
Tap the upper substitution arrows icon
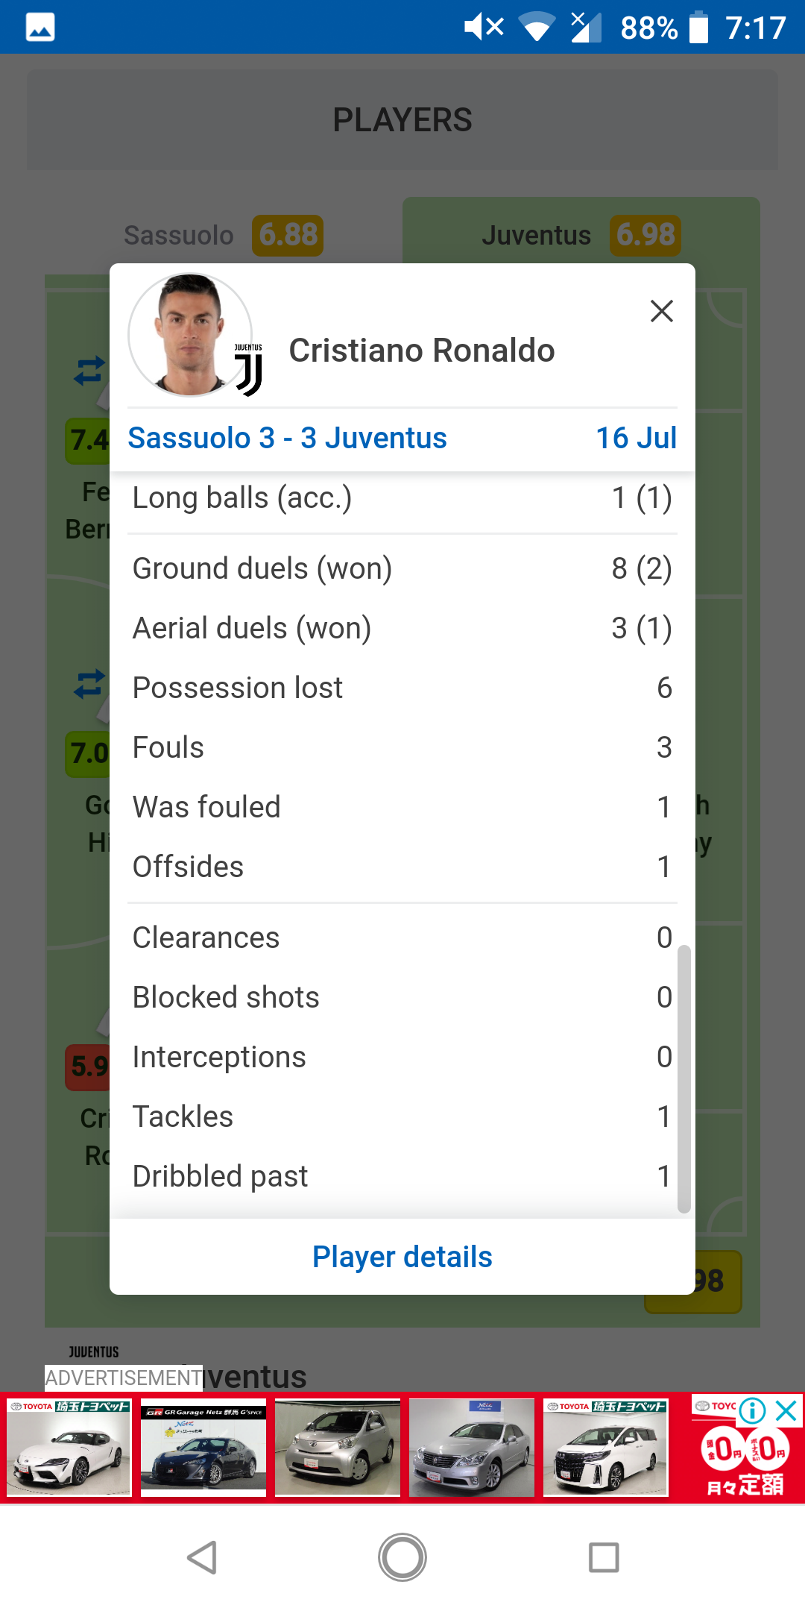coord(89,371)
